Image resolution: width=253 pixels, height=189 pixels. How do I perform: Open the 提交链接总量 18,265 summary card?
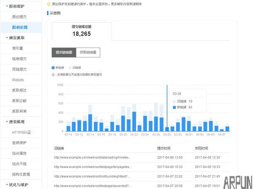pos(81,31)
